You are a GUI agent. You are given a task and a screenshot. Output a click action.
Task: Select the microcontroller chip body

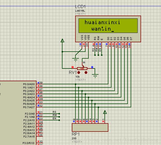(x=18, y=113)
